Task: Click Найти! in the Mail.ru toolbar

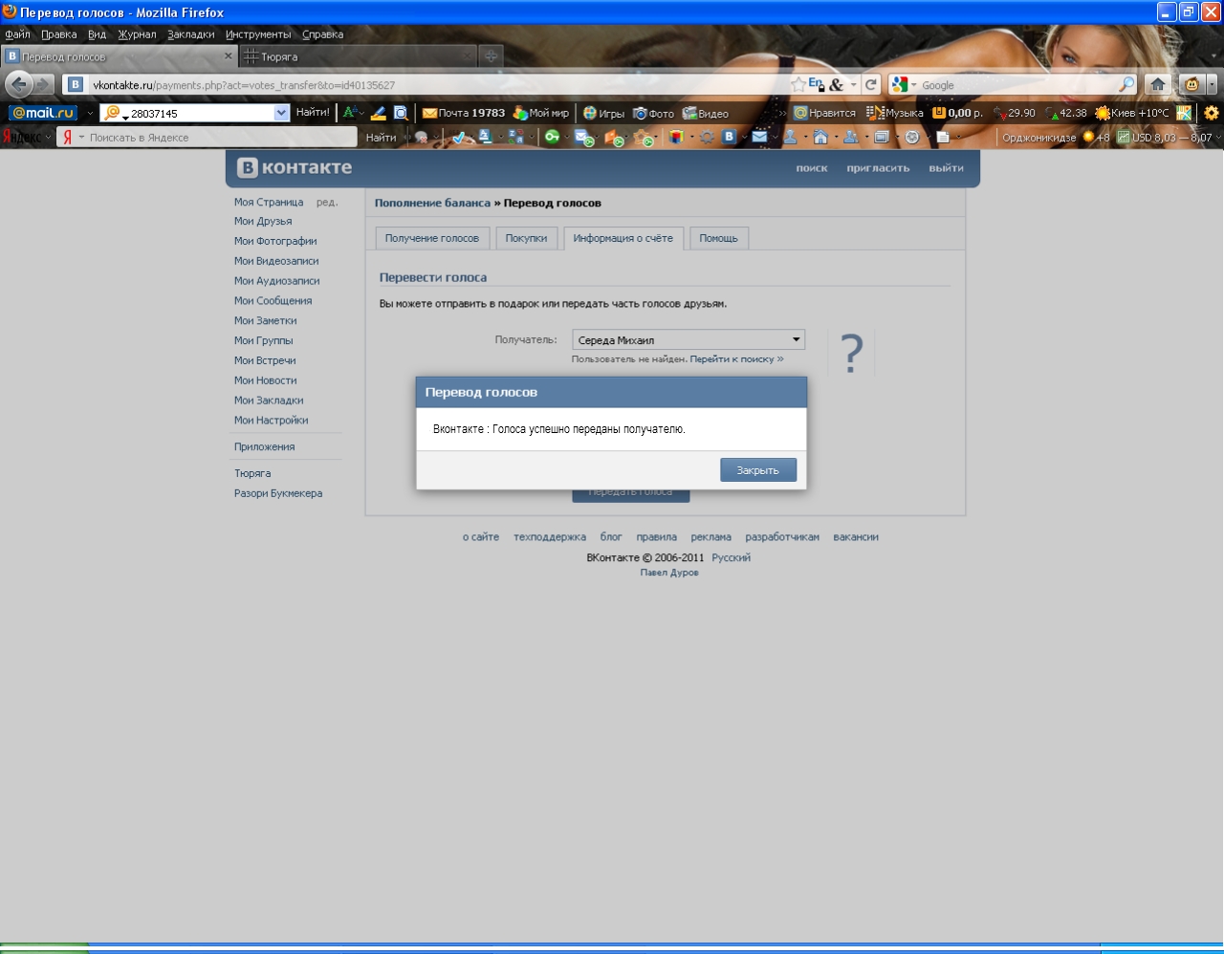Action: coord(313,113)
